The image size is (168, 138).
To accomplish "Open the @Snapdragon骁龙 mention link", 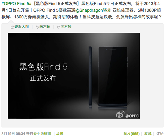I will pyautogui.click(x=93, y=10).
